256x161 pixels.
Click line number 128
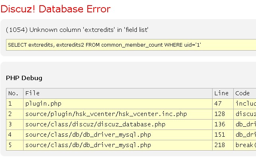click(223, 114)
